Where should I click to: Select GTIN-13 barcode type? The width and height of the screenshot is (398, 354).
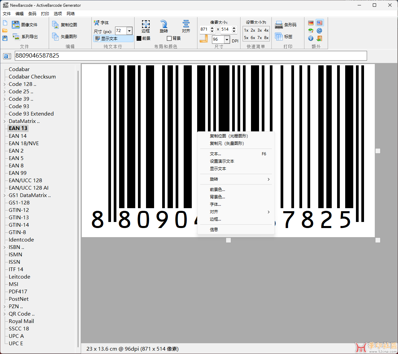(19, 218)
